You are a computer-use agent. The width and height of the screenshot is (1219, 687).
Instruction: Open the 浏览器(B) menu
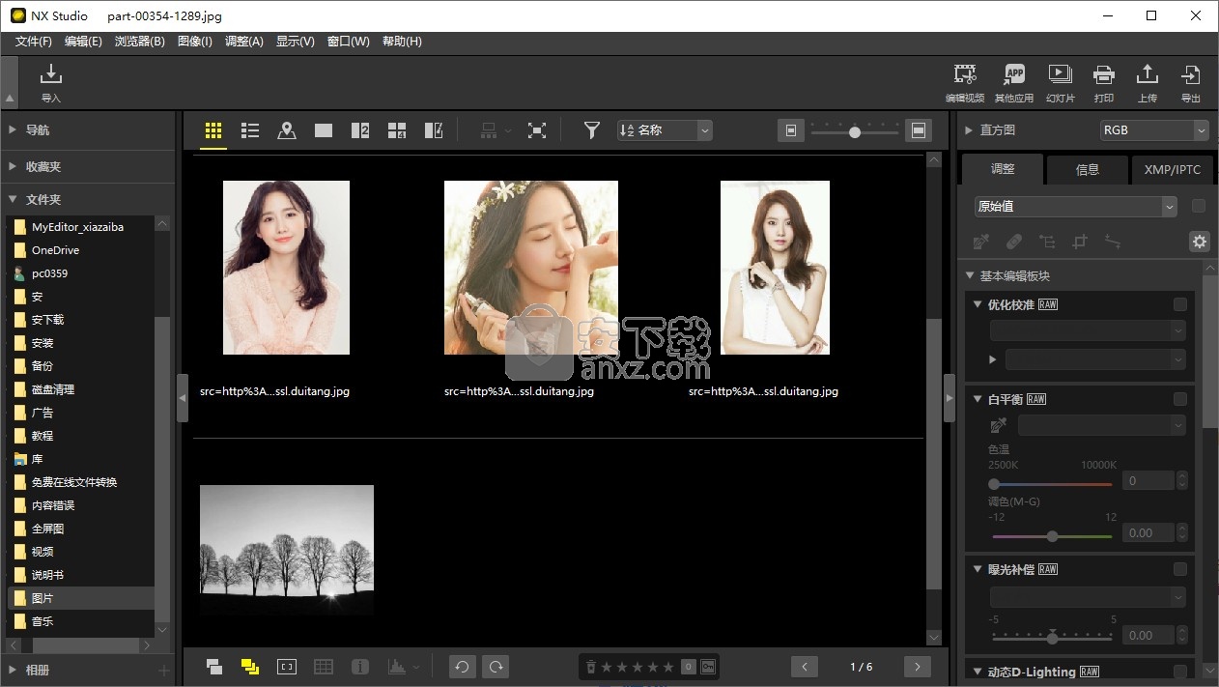tap(140, 42)
